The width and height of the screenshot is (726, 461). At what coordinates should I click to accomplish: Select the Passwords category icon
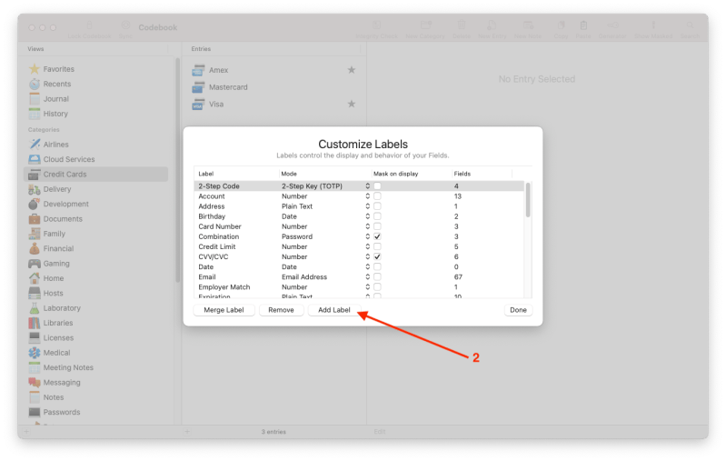[35, 412]
